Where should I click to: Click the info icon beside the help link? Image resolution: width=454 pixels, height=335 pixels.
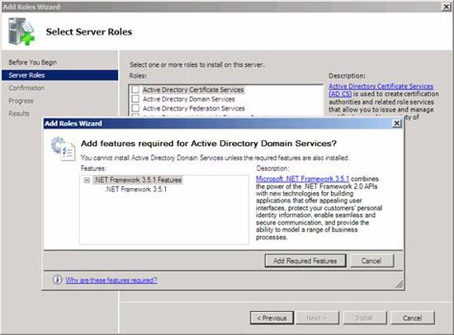point(57,280)
